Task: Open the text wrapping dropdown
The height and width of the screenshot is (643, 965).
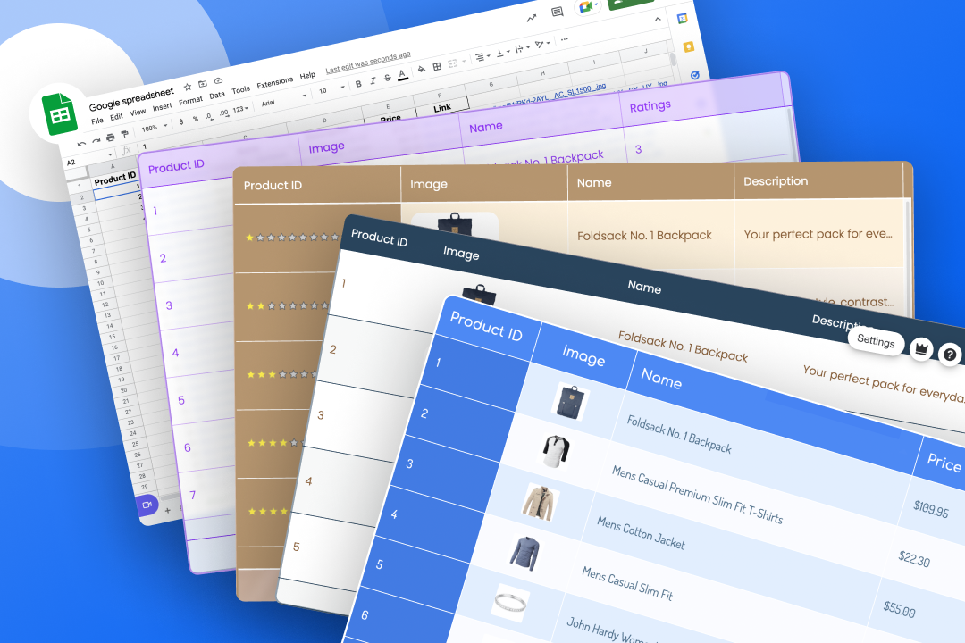Action: click(x=523, y=48)
